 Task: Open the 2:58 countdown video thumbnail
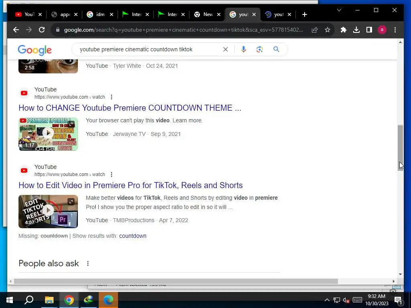pos(48,66)
